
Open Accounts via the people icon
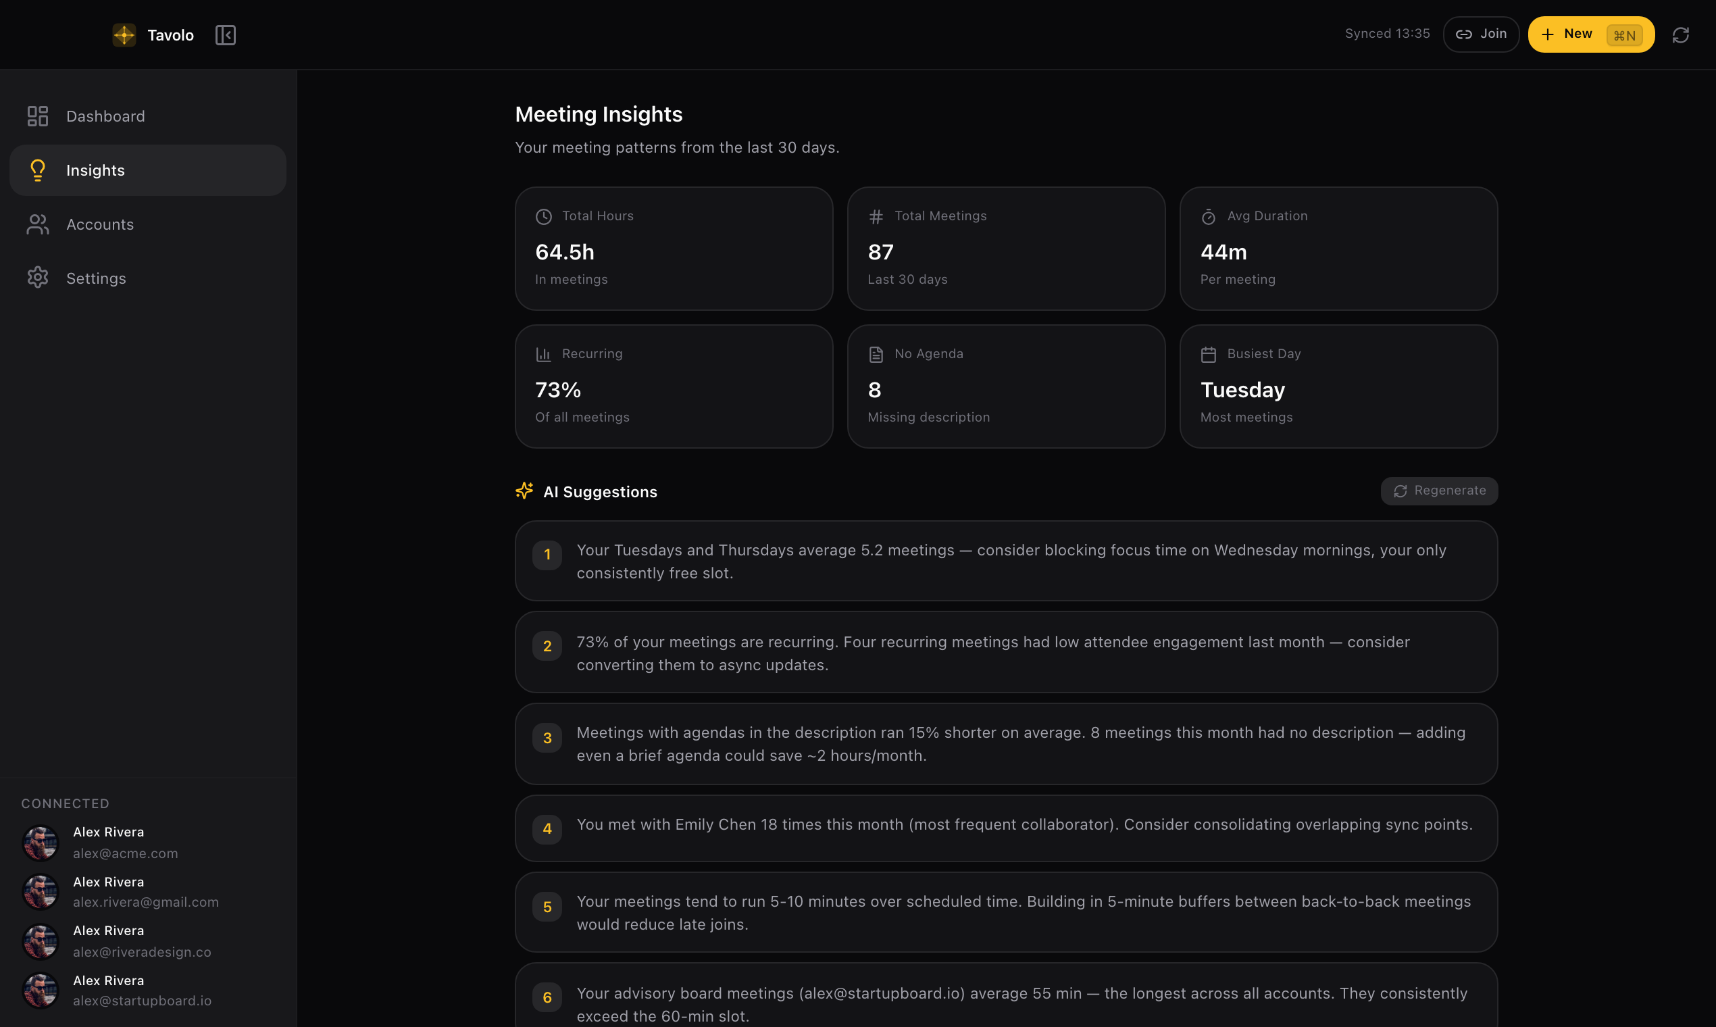pyautogui.click(x=37, y=224)
